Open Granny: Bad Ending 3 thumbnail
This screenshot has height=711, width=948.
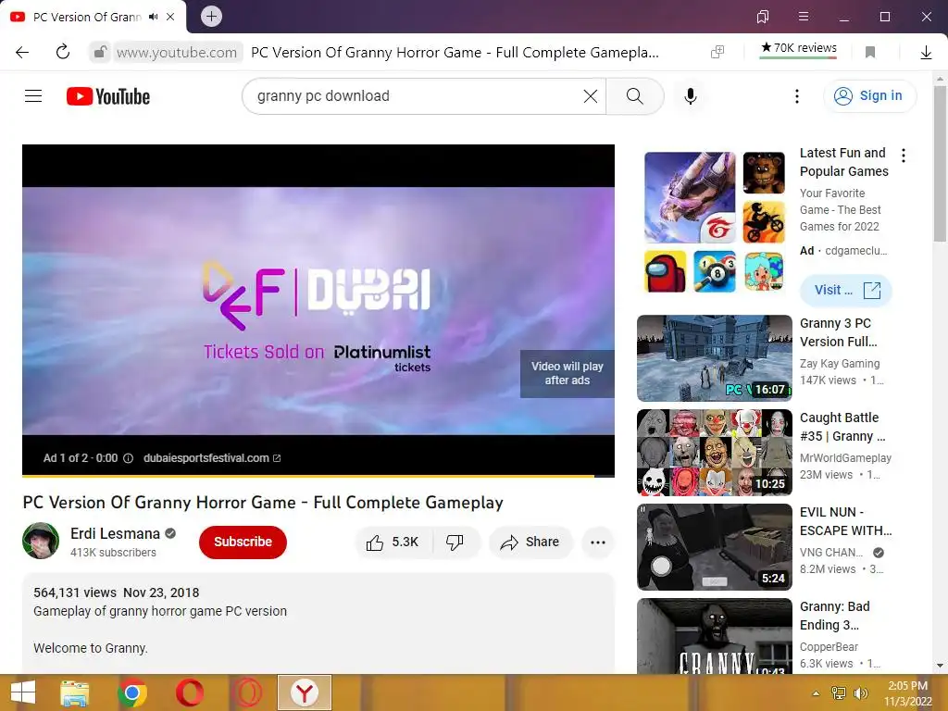(715, 635)
